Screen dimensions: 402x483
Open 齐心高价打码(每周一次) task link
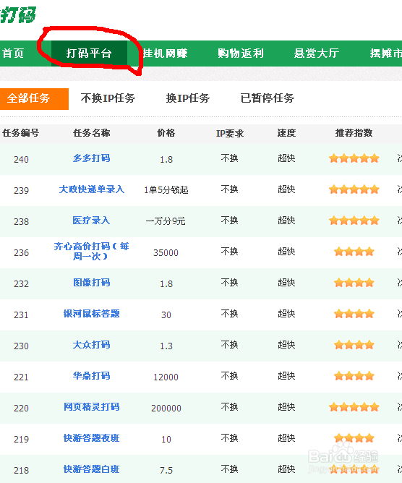click(x=92, y=252)
